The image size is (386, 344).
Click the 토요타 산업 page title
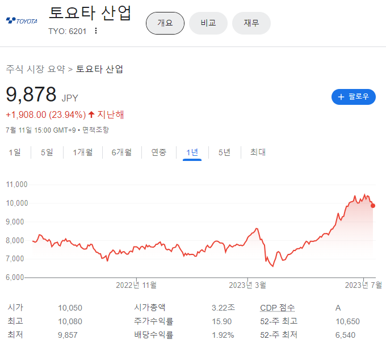click(x=90, y=13)
